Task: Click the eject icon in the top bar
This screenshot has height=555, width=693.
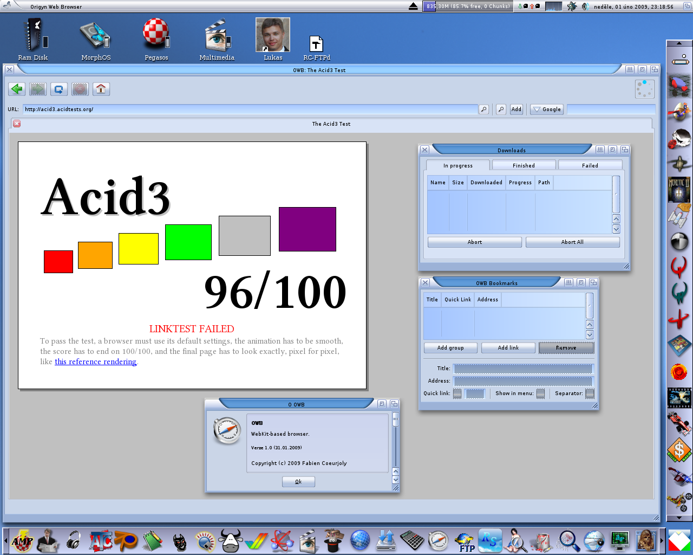Action: click(413, 7)
